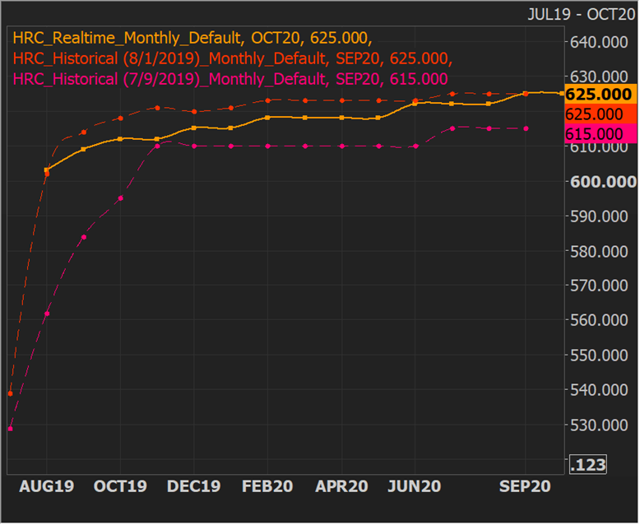Click the .123 decimal precision button
640x525 pixels.
(x=588, y=465)
